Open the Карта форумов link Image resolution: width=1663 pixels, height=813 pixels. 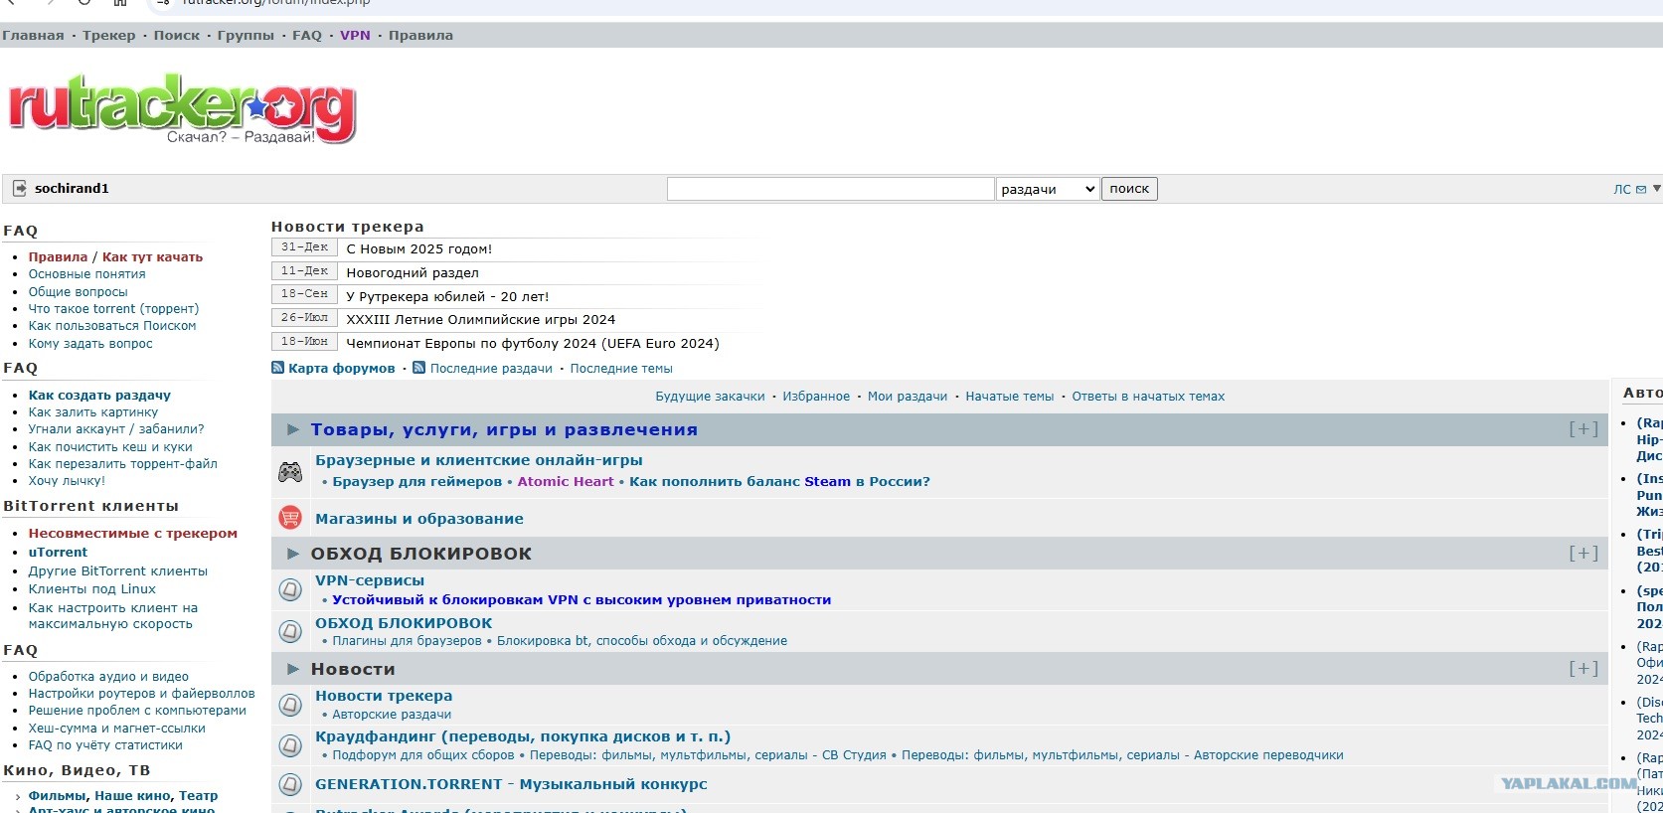coord(342,368)
